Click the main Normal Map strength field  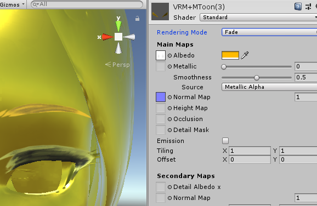pos(306,97)
